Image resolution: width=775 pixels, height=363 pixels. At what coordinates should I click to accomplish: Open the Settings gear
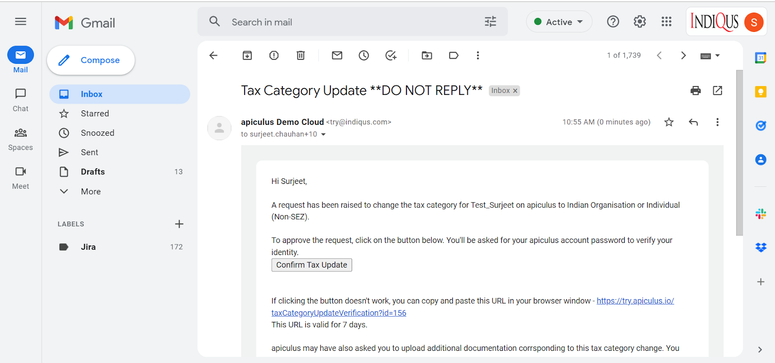point(639,22)
